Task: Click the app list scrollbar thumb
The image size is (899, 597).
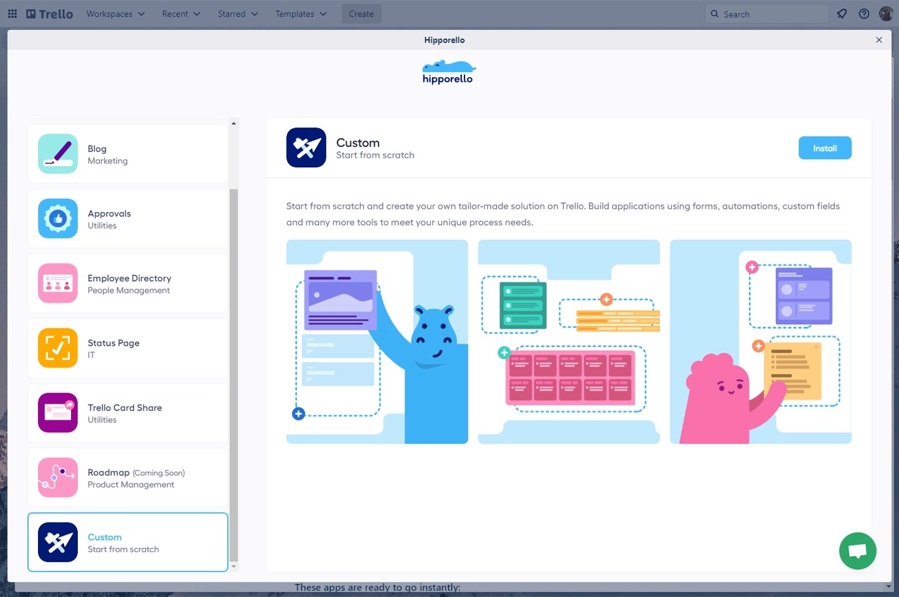Action: (x=233, y=375)
